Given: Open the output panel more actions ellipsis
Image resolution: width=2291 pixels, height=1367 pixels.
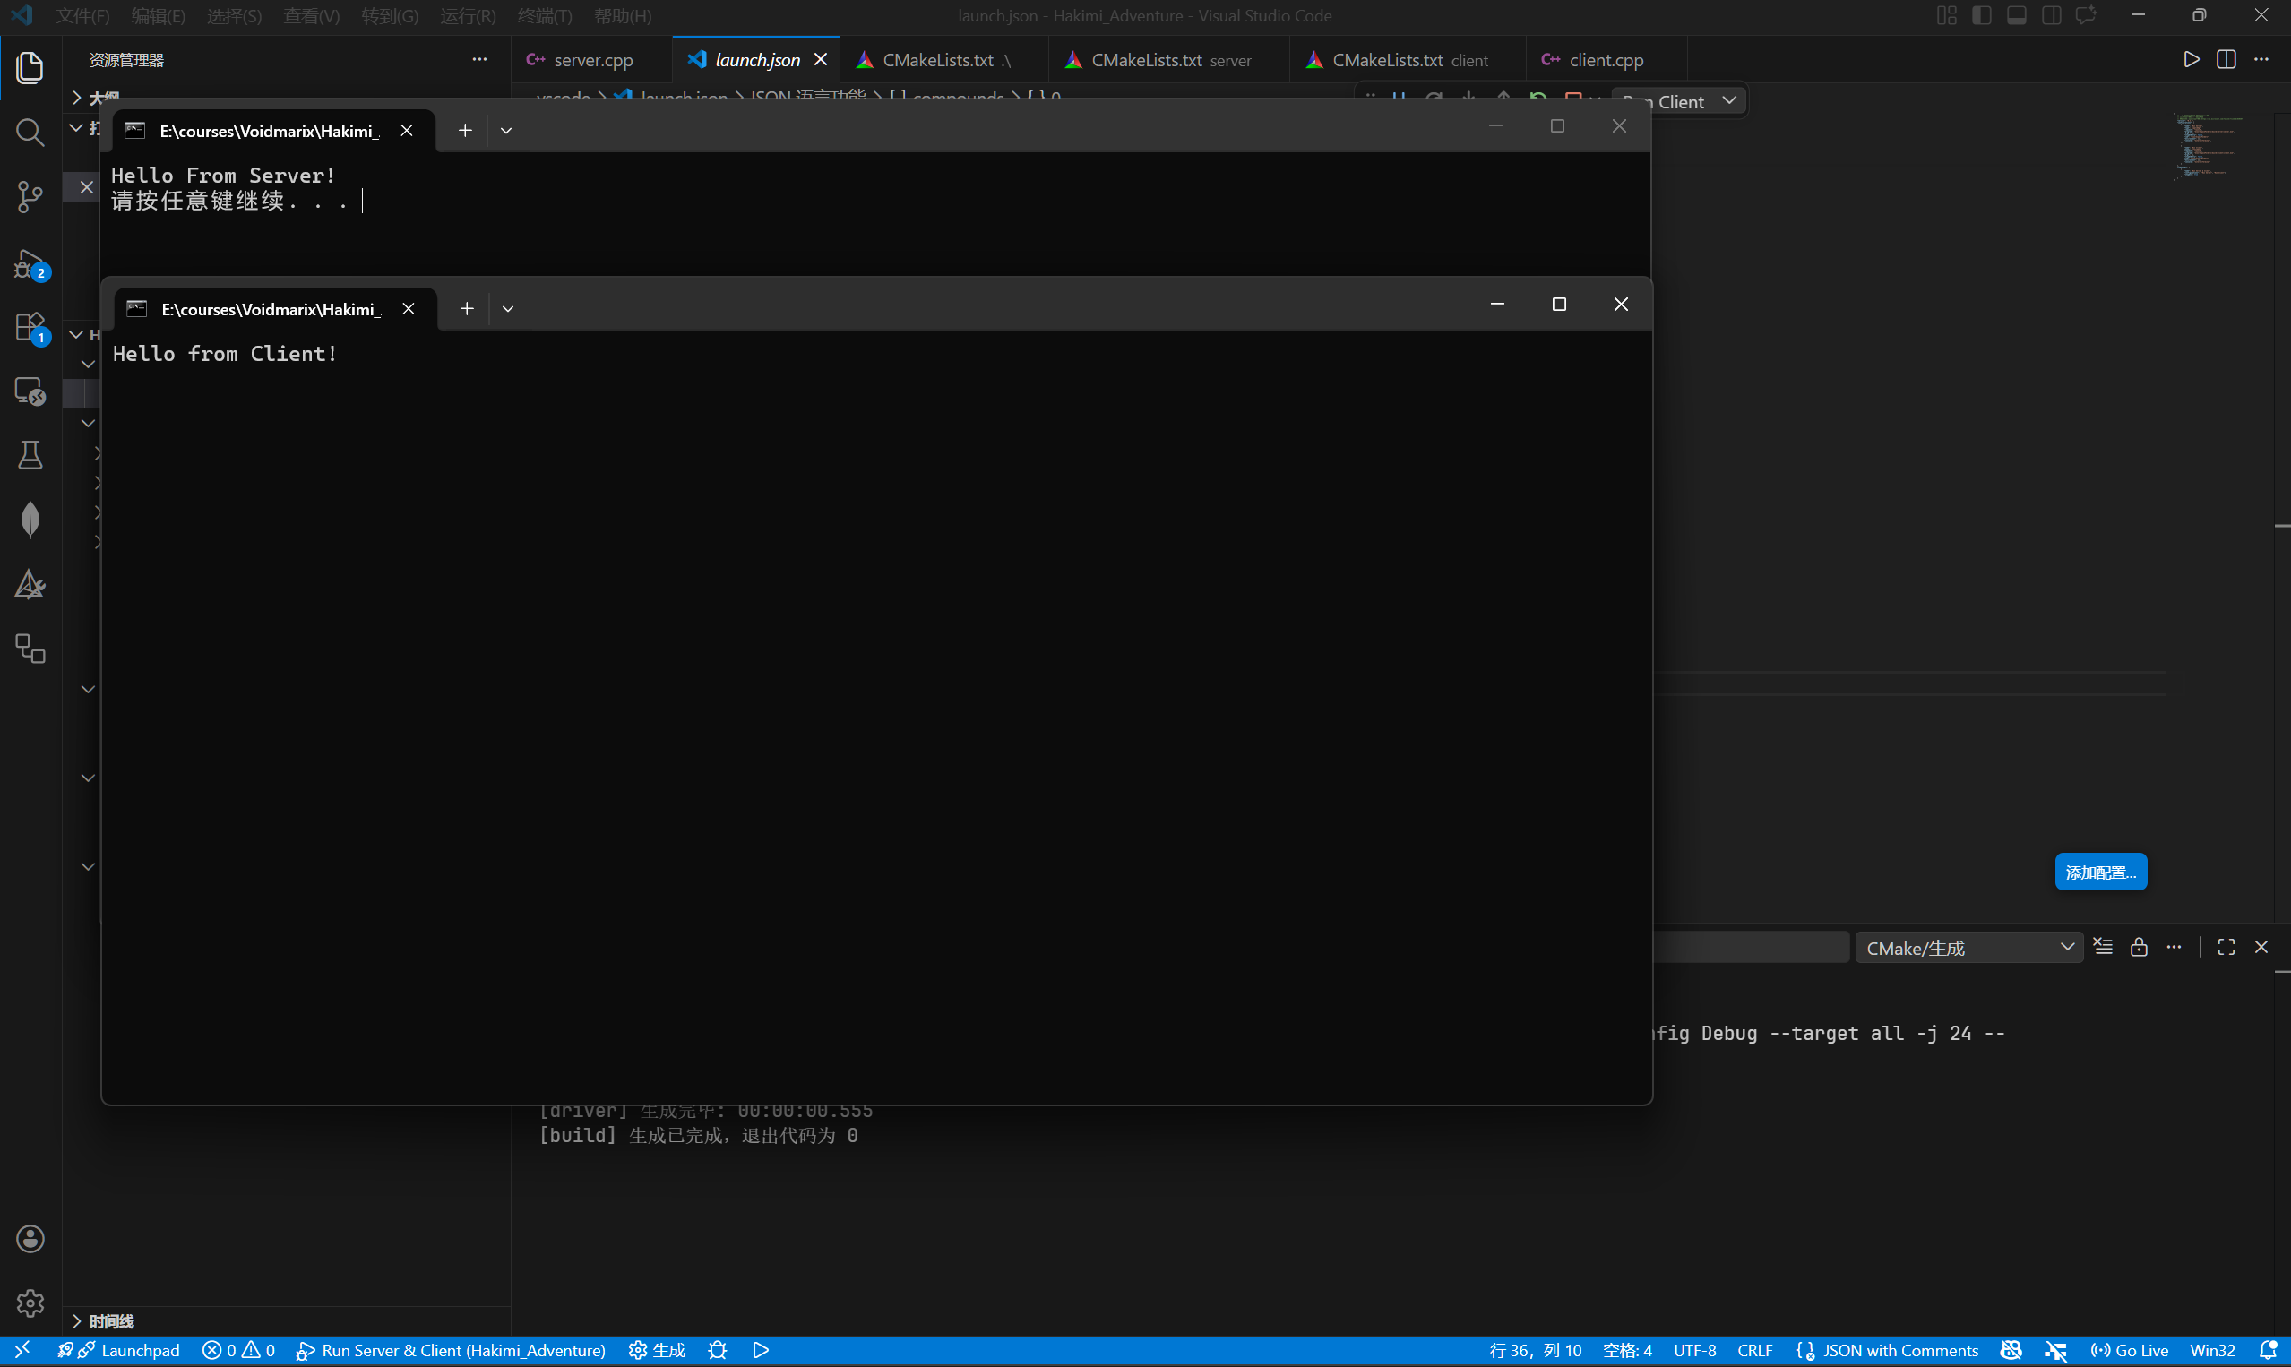Looking at the screenshot, I should [2174, 947].
